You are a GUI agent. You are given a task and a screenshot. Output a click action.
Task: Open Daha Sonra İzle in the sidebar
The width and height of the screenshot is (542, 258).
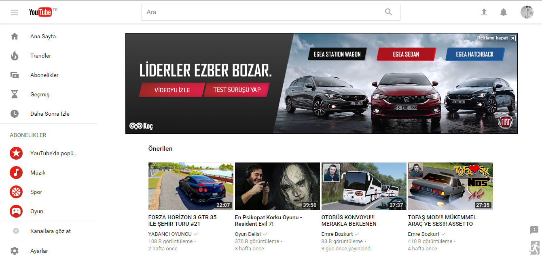point(50,114)
